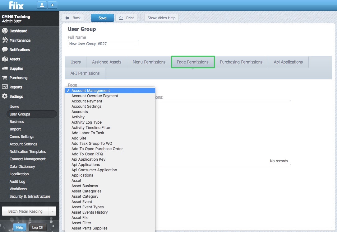The image size is (337, 232).
Task: Edit the Full Name field
Action: [x=104, y=44]
